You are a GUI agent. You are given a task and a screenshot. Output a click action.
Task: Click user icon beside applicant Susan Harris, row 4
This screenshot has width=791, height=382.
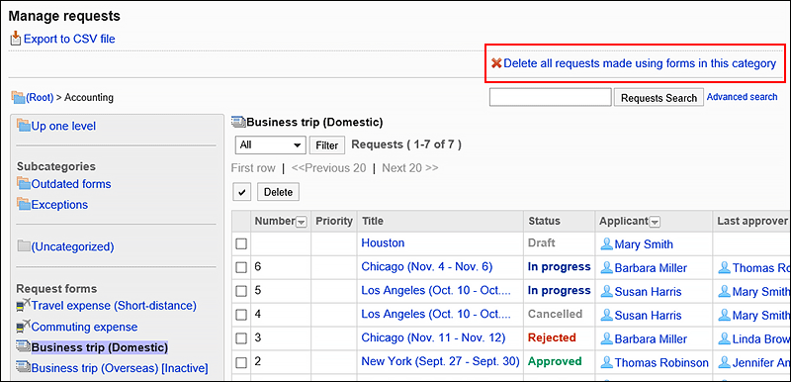pos(606,316)
